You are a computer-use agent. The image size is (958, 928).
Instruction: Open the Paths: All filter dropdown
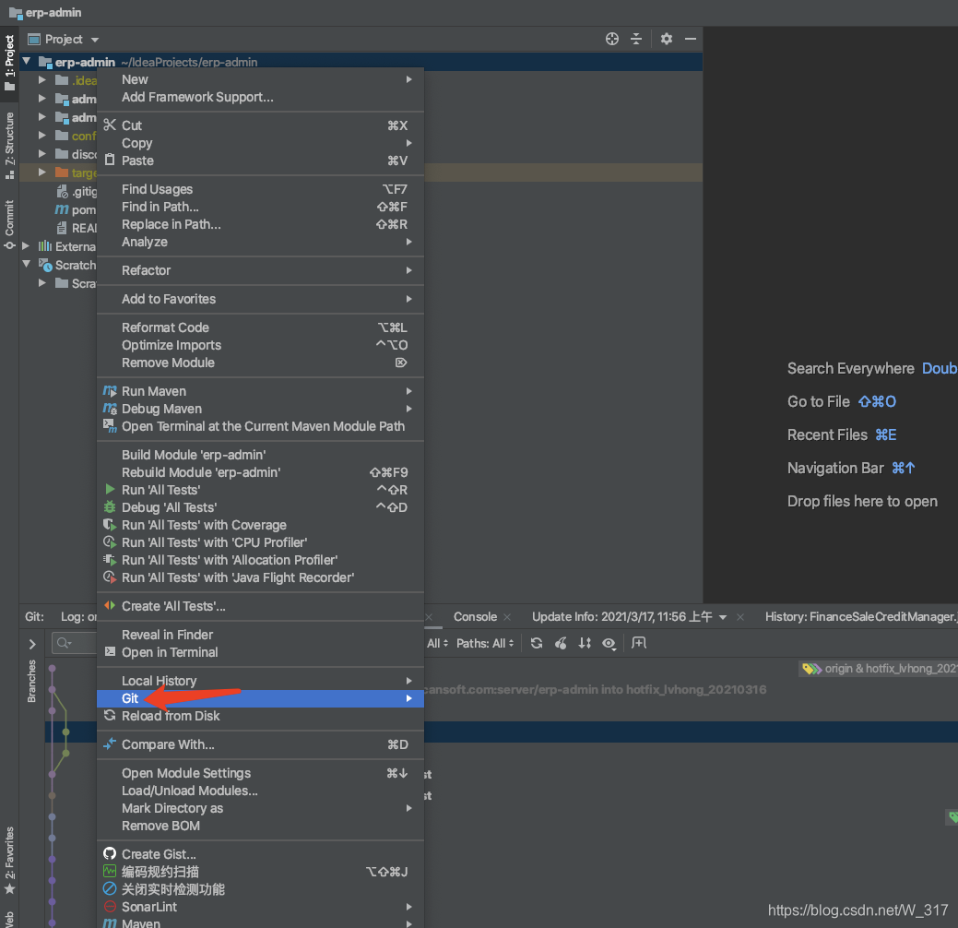(485, 643)
